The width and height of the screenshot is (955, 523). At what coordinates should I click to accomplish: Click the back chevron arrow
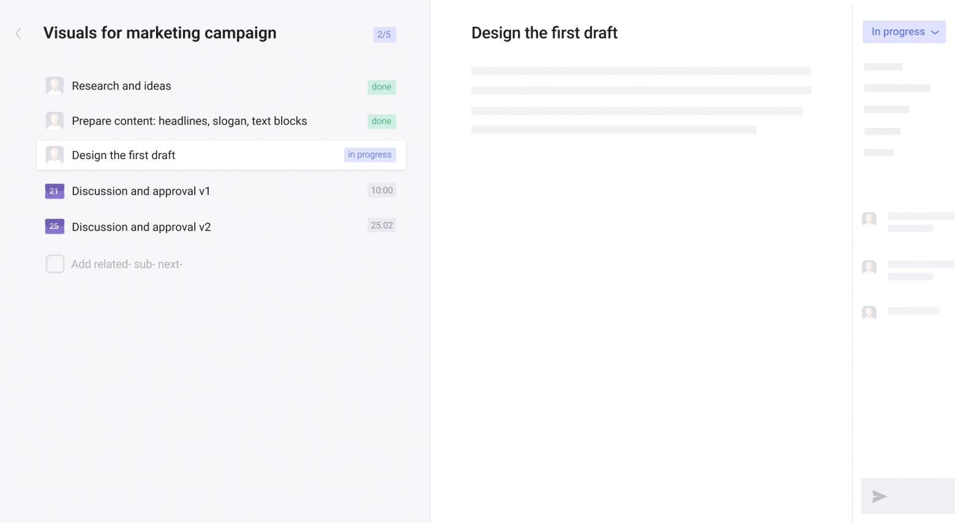(x=18, y=34)
